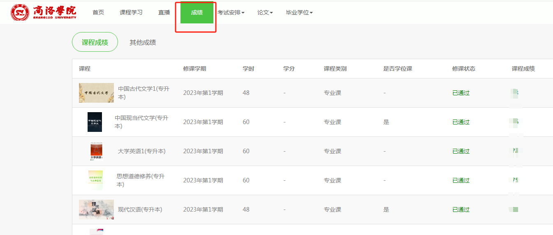The width and height of the screenshot is (553, 235).
Task: Select the highlighted 成绩 tab
Action: [x=197, y=12]
